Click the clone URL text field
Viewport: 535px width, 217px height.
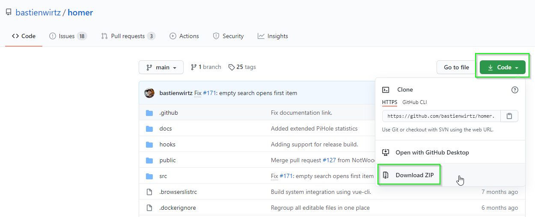[441, 116]
